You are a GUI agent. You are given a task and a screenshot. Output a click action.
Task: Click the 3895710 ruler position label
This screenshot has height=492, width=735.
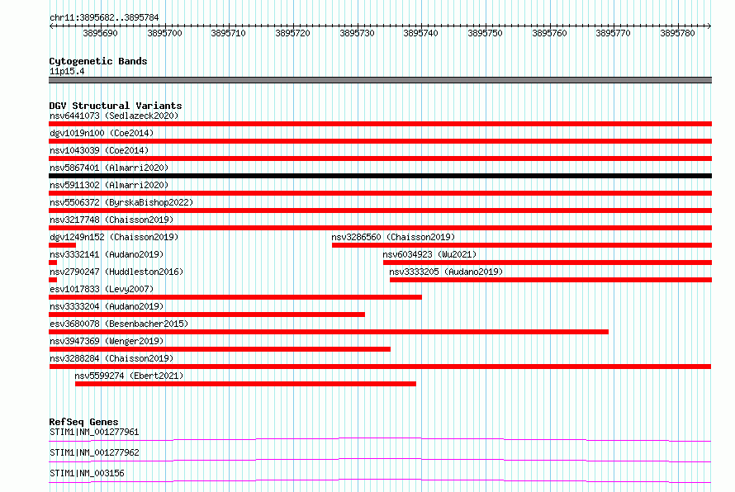click(228, 33)
